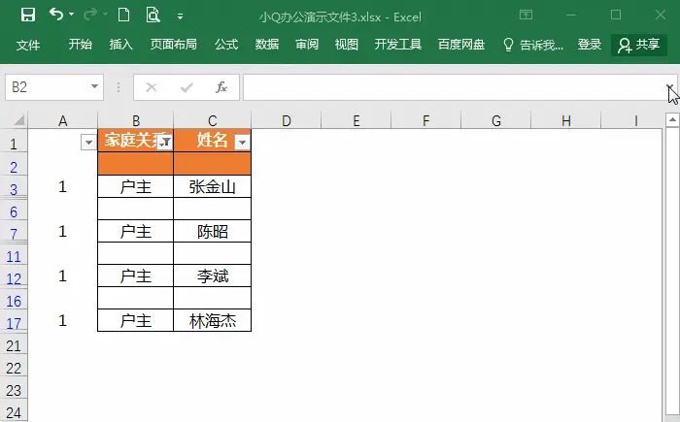The width and height of the screenshot is (680, 422).
Task: Click inside the formula bar input
Action: pos(454,87)
